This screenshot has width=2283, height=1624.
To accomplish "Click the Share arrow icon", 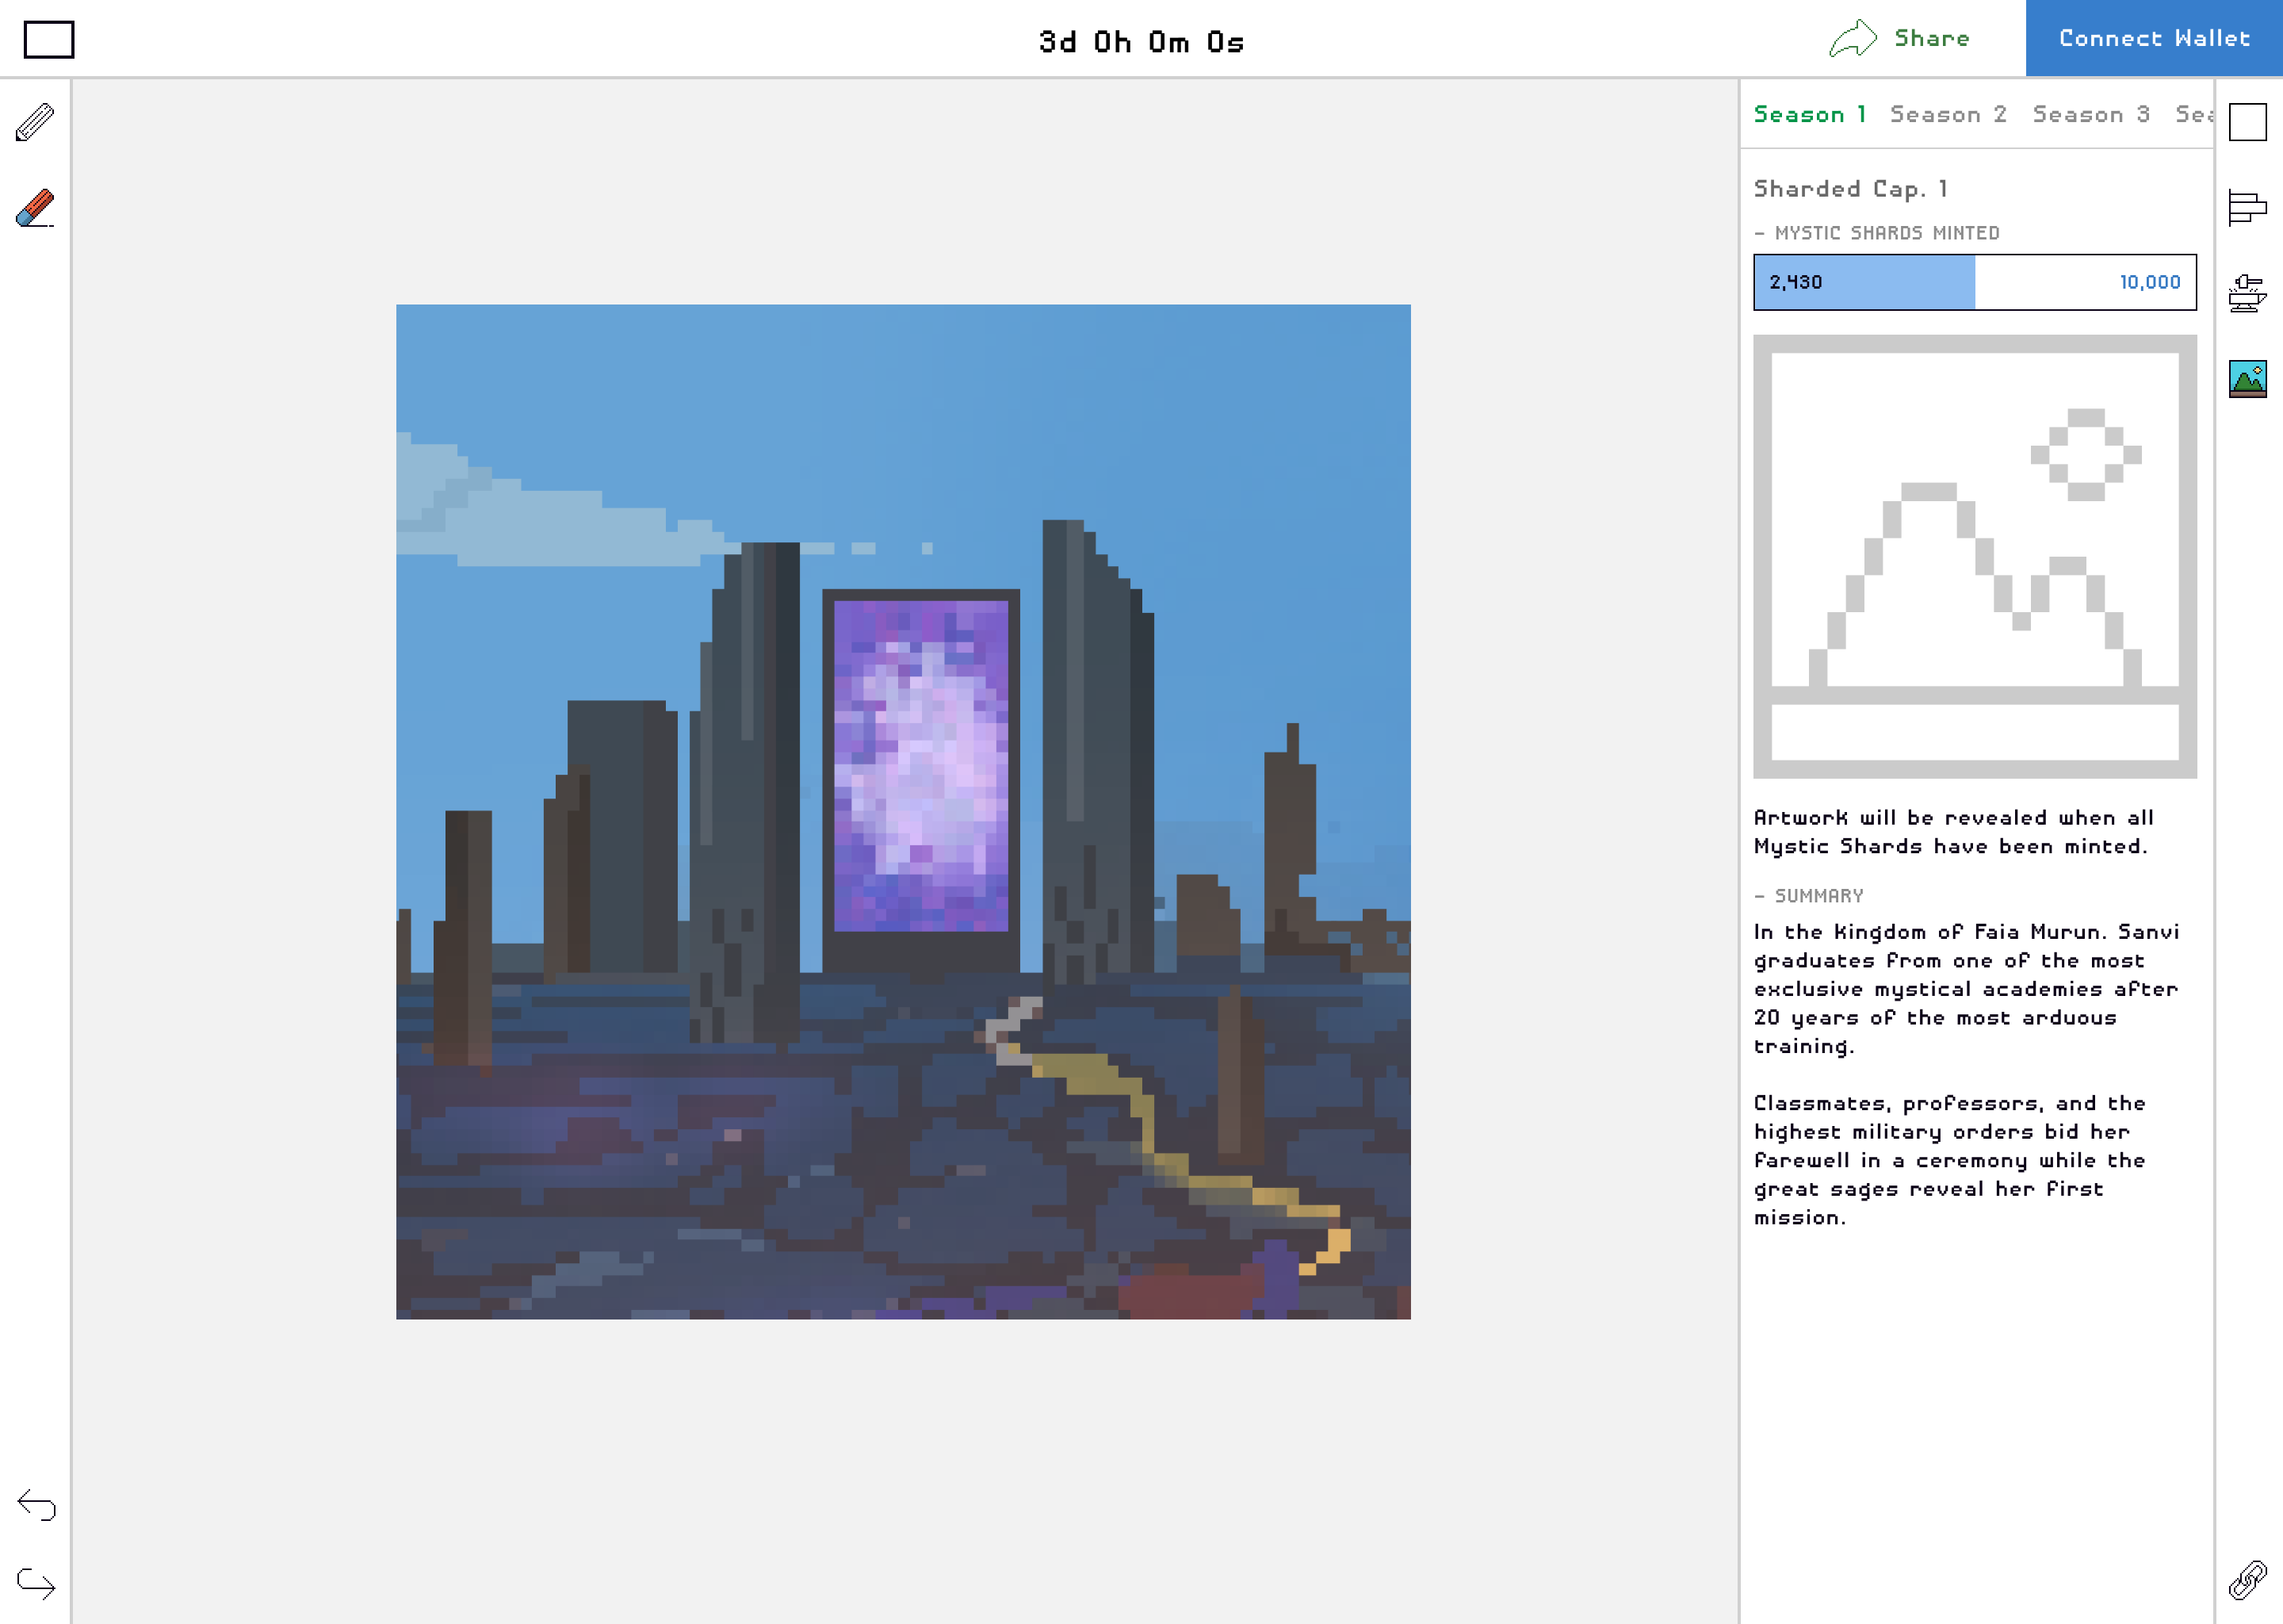I will point(1853,39).
